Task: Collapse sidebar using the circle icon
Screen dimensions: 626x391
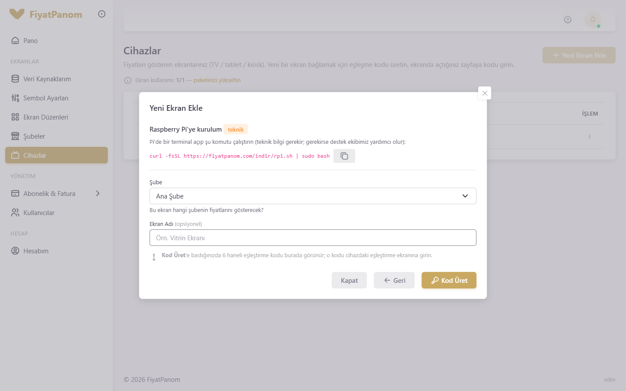Action: coord(102,14)
